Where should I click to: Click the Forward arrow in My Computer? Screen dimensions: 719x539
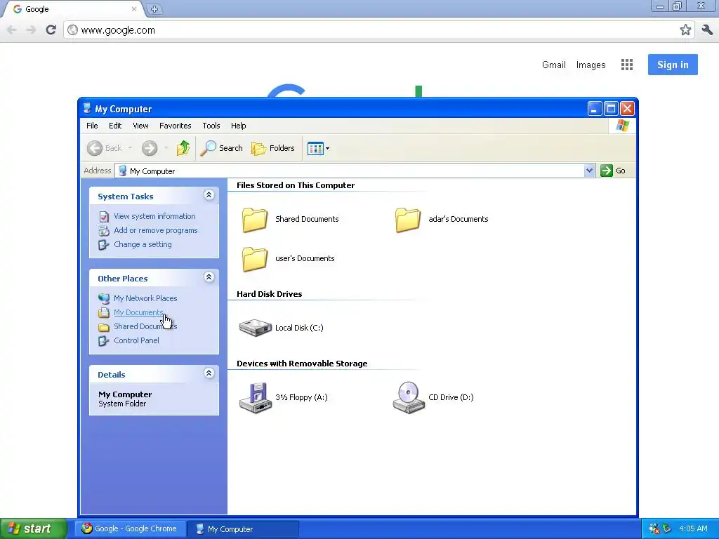tap(150, 148)
